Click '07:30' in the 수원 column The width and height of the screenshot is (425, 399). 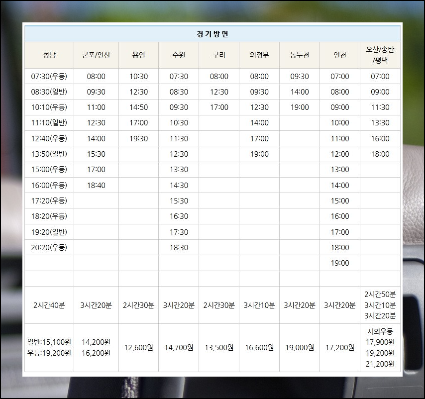179,76
